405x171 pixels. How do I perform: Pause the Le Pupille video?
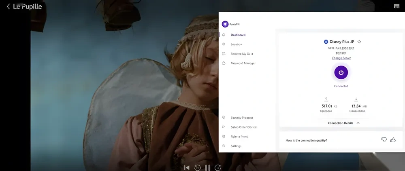coord(207,168)
